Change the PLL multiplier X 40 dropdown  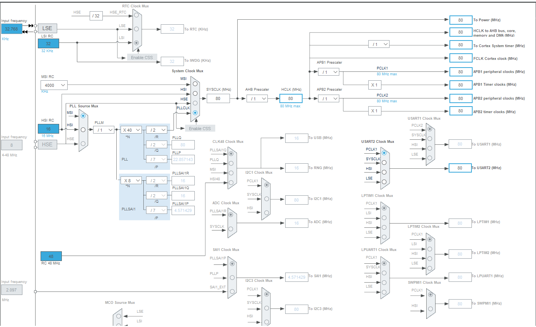131,130
